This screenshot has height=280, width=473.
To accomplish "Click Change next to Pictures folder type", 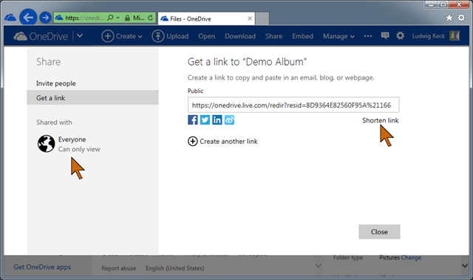I will 411,258.
